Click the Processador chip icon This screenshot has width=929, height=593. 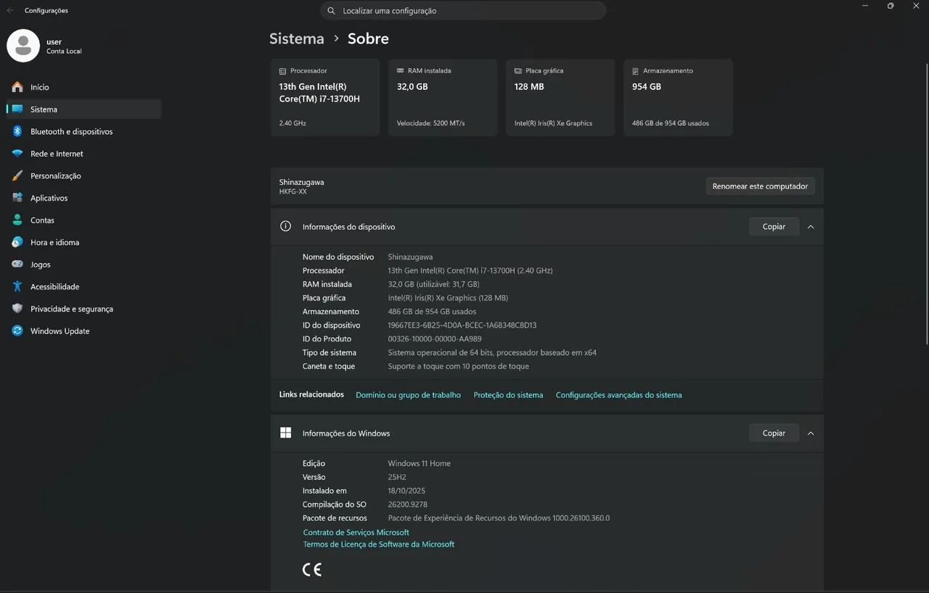point(283,71)
